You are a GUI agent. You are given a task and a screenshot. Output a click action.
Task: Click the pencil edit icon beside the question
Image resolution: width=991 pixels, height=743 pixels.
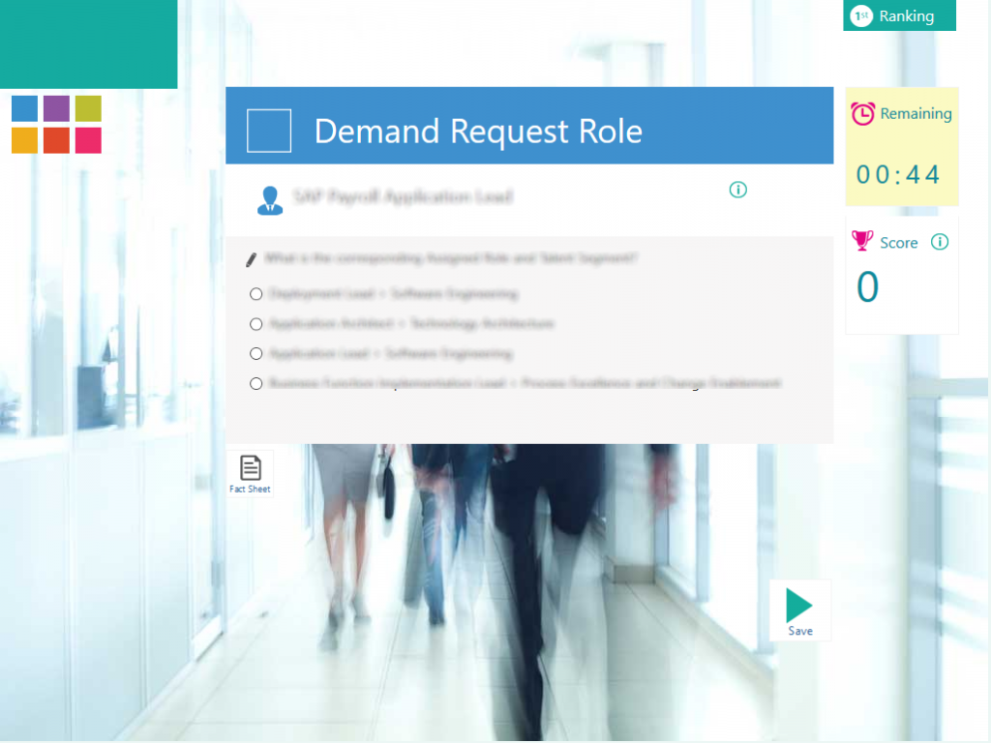point(250,259)
